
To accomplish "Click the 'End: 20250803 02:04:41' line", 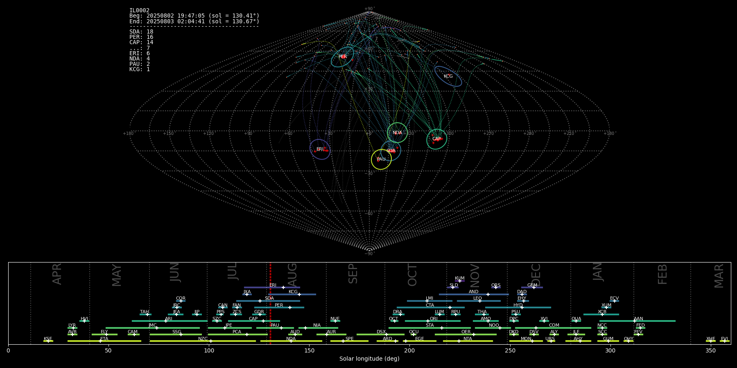I will tap(194, 21).
